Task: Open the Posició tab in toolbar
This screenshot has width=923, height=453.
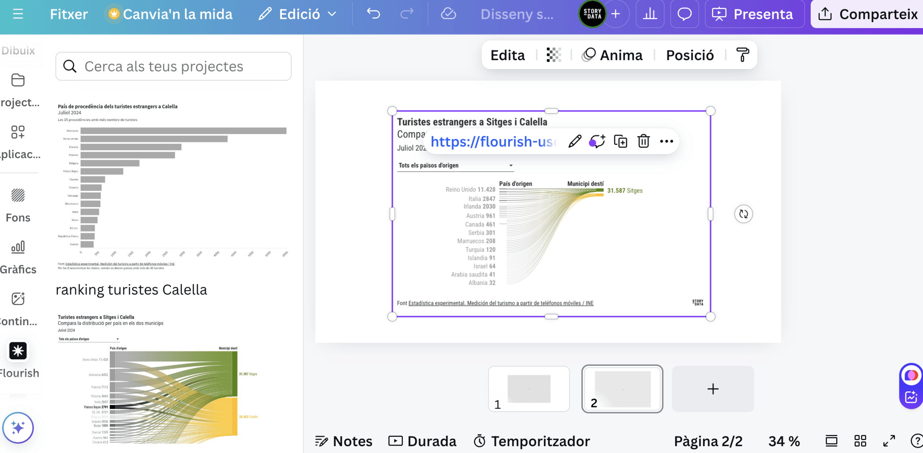Action: tap(690, 55)
